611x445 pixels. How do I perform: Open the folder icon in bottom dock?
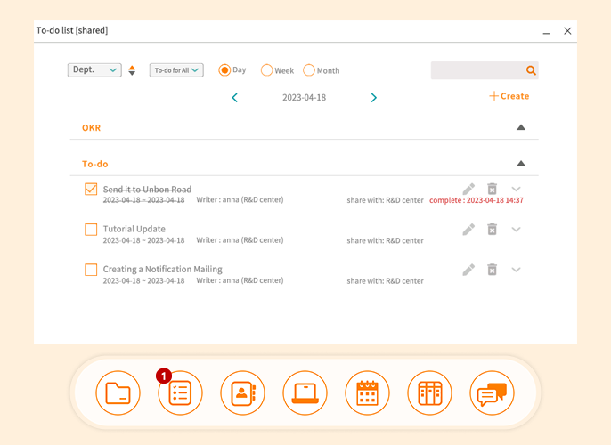[x=118, y=392]
